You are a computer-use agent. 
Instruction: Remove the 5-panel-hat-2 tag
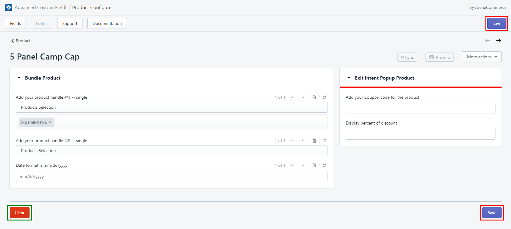50,122
